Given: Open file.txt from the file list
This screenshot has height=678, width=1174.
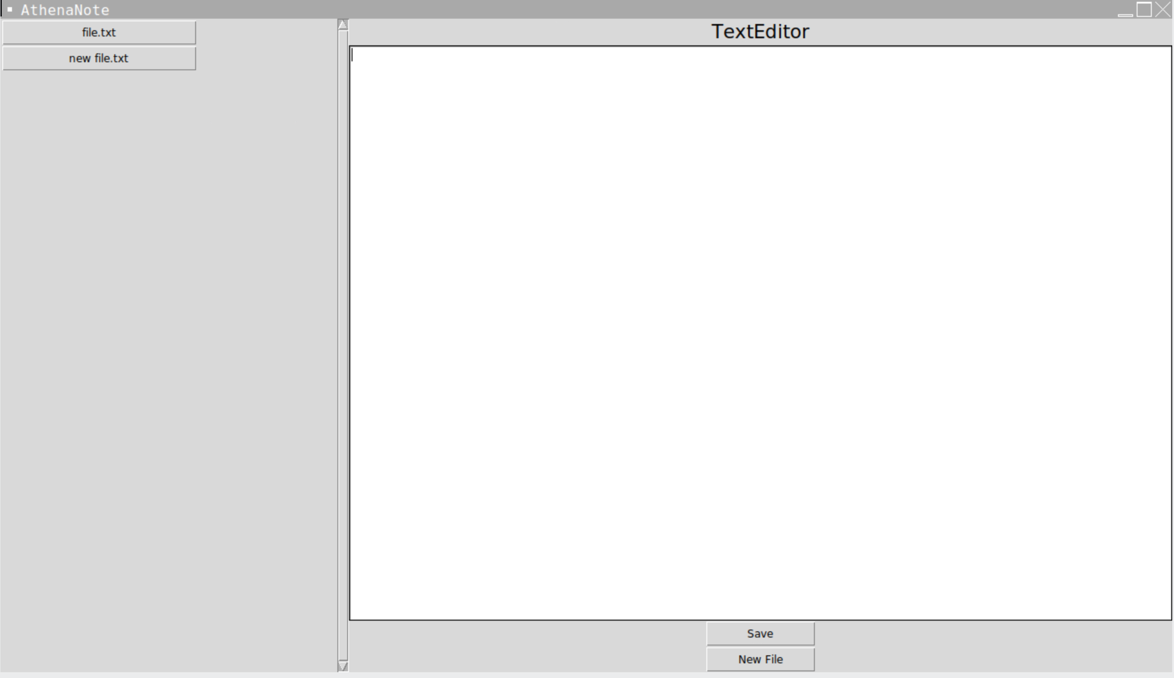Looking at the screenshot, I should 99,32.
